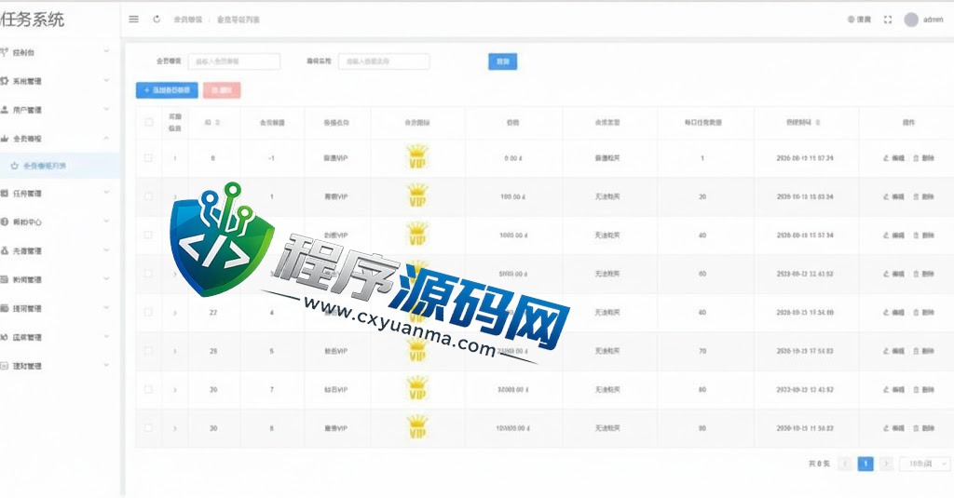
Task: Tick the checkbox for the 100.00 price row
Action: point(148,196)
